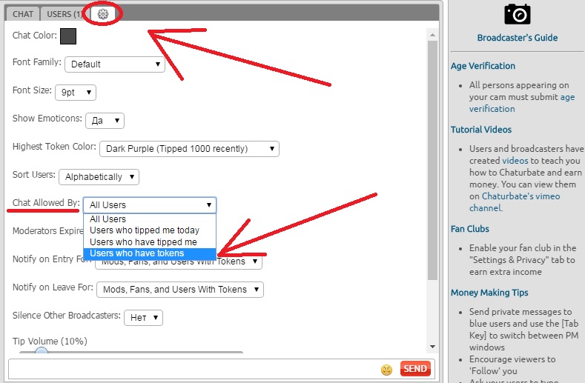Viewport: 585px width, 383px height.
Task: Switch to the CHAT tab
Action: point(24,14)
